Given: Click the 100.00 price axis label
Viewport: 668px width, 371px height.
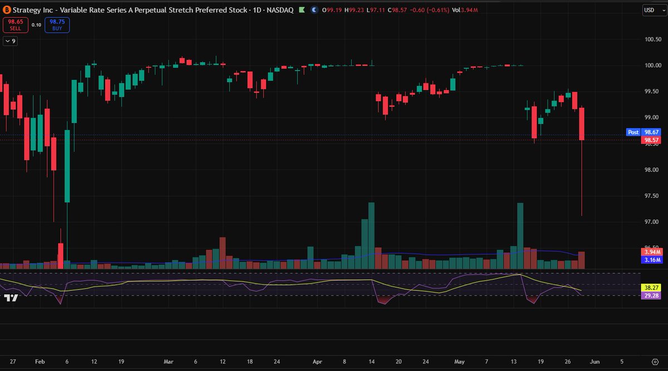Looking at the screenshot, I should pos(652,66).
